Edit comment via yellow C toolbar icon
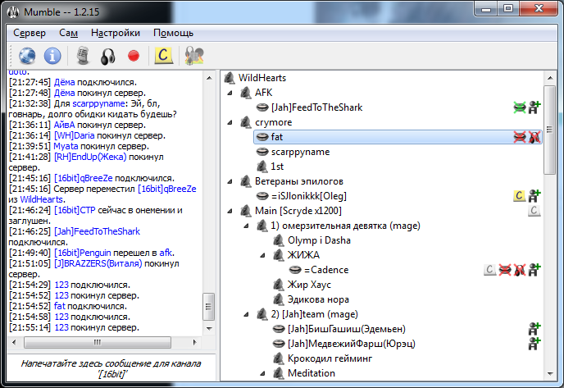Screen dimensions: 564x388 pyautogui.click(x=163, y=56)
